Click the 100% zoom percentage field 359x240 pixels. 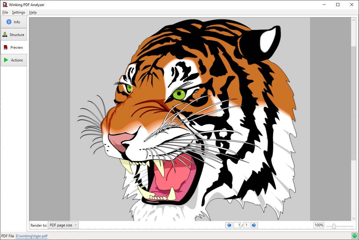[x=319, y=225]
